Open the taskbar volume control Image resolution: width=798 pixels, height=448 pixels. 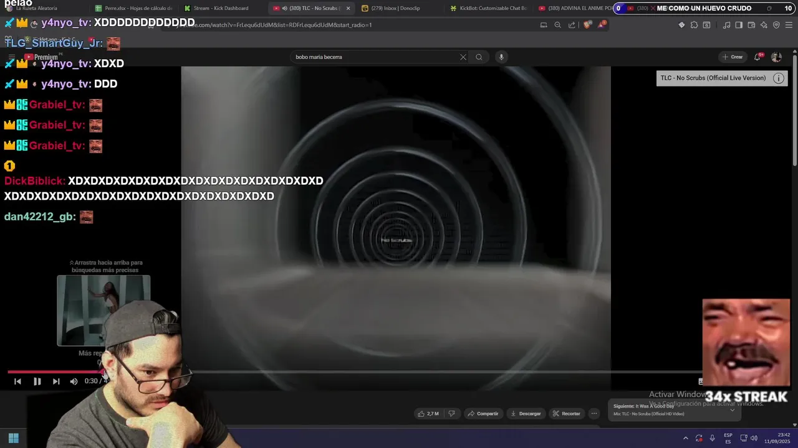click(x=754, y=438)
